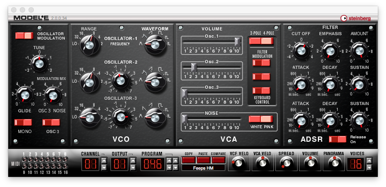Click the left Program up arrow
386x187 pixels.
[x=170, y=161]
